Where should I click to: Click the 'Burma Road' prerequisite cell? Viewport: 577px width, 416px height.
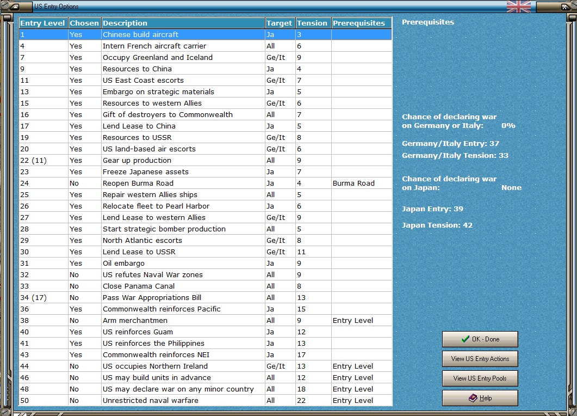[x=361, y=183]
